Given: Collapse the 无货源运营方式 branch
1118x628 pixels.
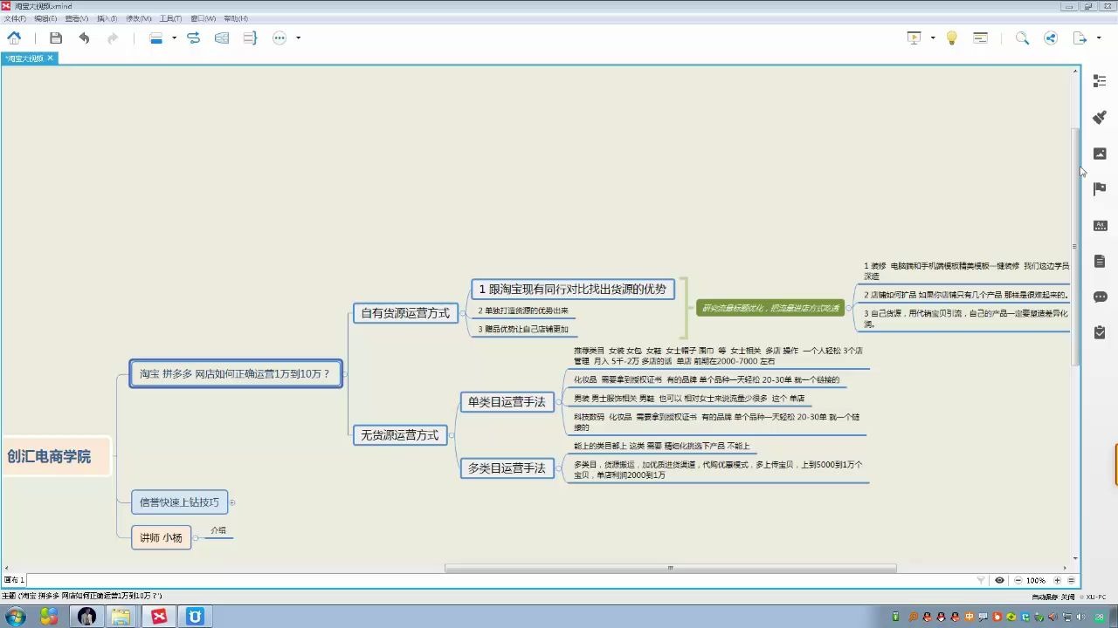Looking at the screenshot, I should (x=452, y=435).
